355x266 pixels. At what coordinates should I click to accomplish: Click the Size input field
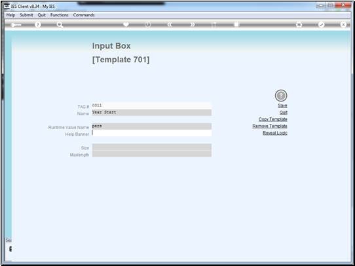[152, 147]
